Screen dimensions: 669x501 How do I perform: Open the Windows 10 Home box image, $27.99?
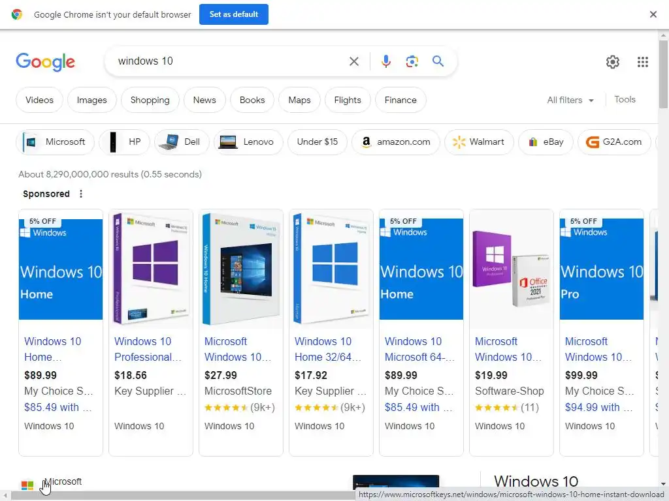tap(240, 269)
